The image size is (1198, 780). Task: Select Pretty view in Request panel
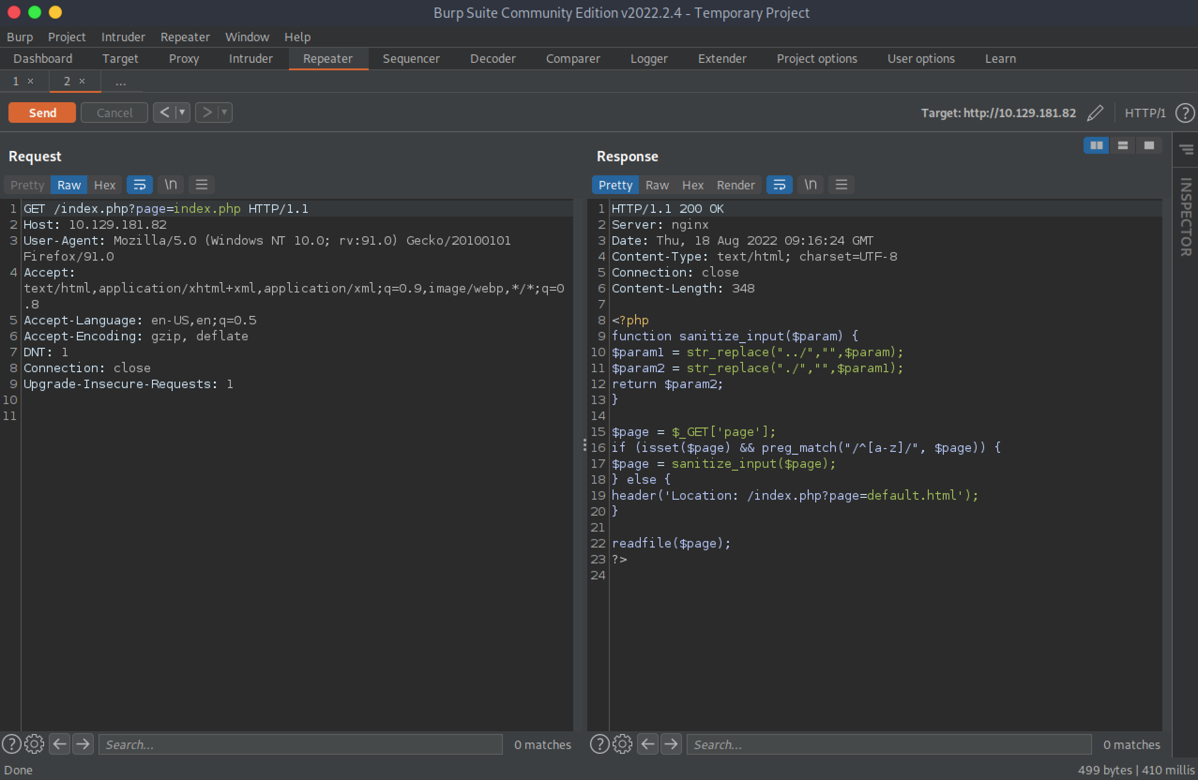[x=27, y=185]
